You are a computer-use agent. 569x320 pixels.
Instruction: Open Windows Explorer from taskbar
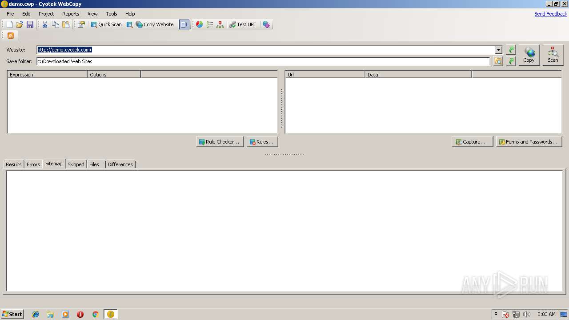pyautogui.click(x=50, y=314)
